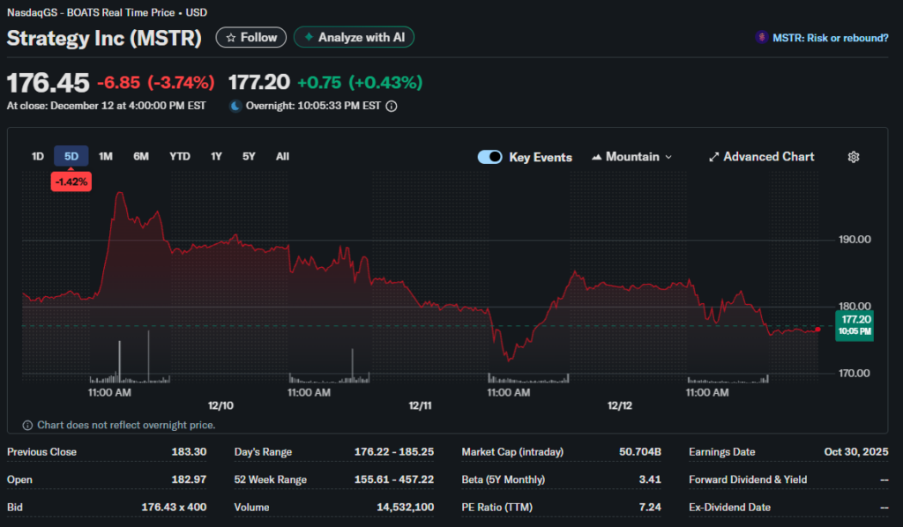This screenshot has height=527, width=903.
Task: Follow Strategy Inc stock
Action: coord(251,38)
